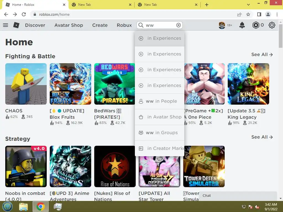The width and height of the screenshot is (283, 212).
Task: Click the 'Blox Fruits' title text
Action: click(x=62, y=117)
